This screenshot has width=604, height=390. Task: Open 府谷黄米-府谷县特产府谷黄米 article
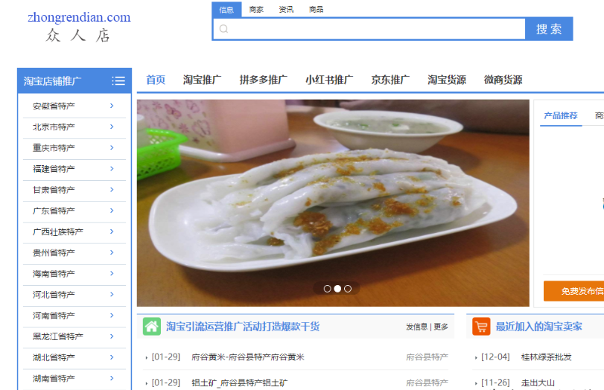(248, 357)
